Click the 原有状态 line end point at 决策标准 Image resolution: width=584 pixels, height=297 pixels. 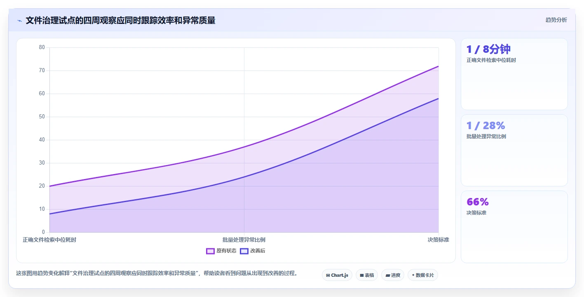[439, 66]
